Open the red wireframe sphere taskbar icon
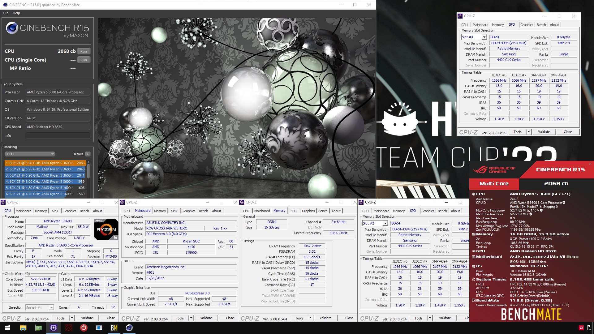The image size is (594, 334). tap(69, 328)
